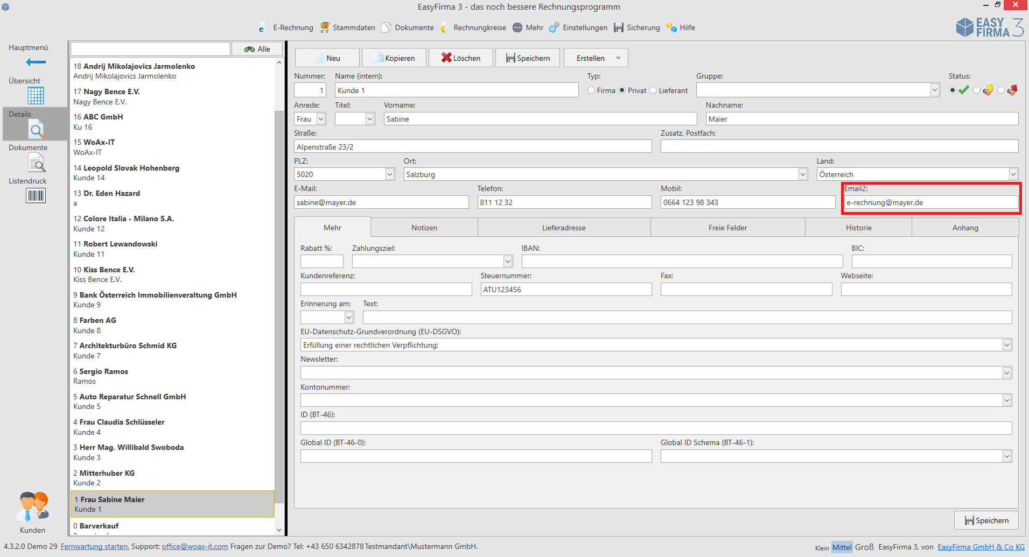The width and height of the screenshot is (1029, 557).
Task: Open the Details magnifier icon
Action: pyautogui.click(x=36, y=129)
